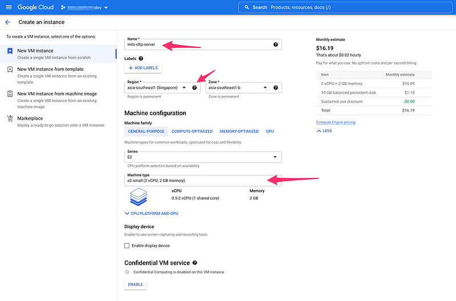Enable display device checkbox
This screenshot has height=301, width=456.
127,246
